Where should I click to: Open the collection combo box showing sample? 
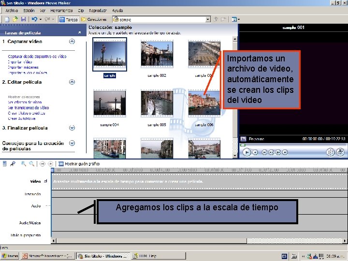point(161,19)
